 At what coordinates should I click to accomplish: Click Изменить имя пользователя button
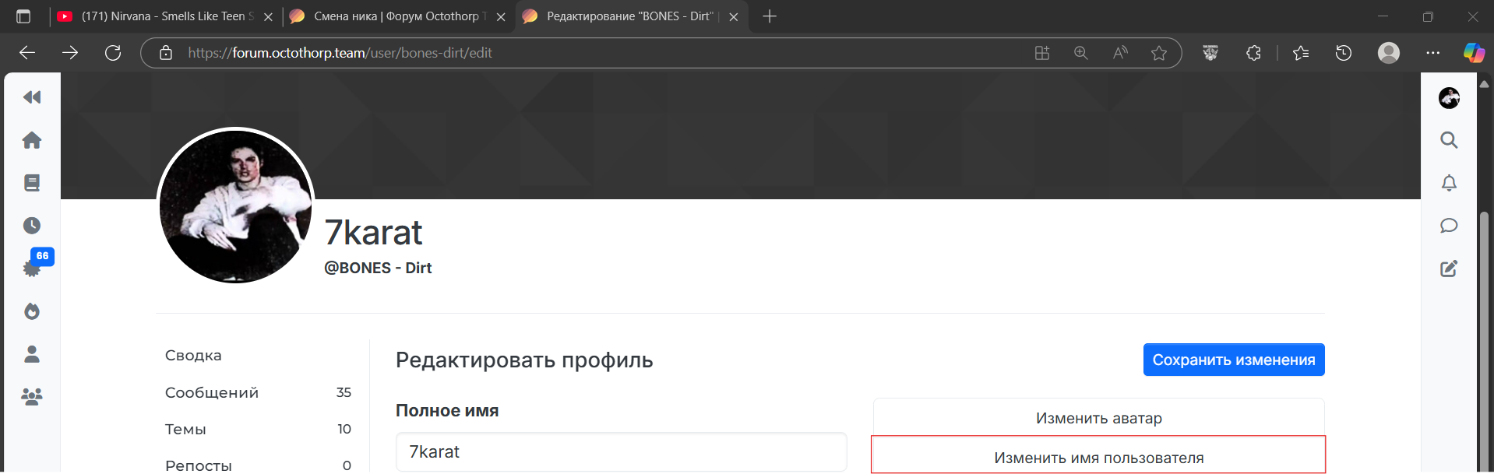click(x=1099, y=456)
